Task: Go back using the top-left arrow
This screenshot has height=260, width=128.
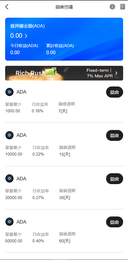Action: pos(7,7)
